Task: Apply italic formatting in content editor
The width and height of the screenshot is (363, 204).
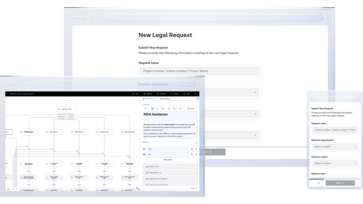Action: (158, 109)
